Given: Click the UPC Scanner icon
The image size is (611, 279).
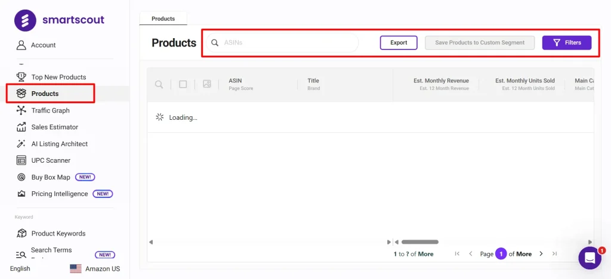Looking at the screenshot, I should (x=21, y=160).
